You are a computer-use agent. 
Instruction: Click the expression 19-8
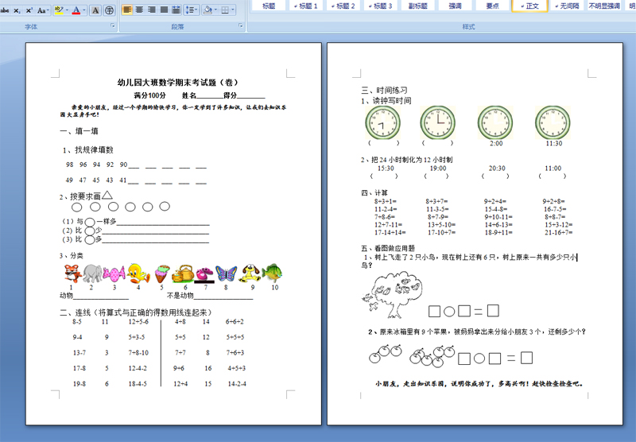click(79, 384)
